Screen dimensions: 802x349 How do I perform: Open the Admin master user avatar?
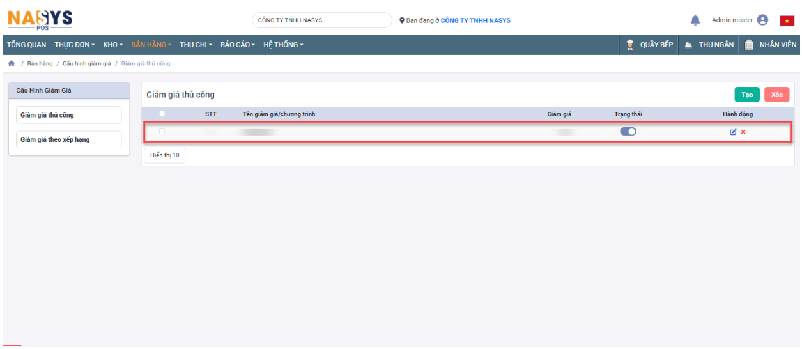[762, 20]
